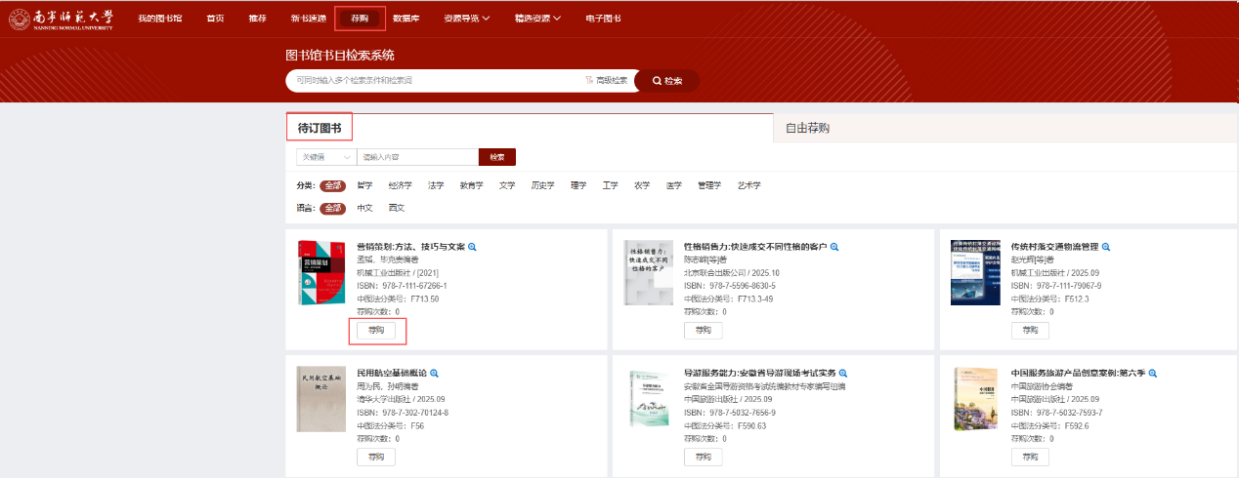Open 新书速递 in top navigation
The height and width of the screenshot is (478, 1239).
coord(307,19)
